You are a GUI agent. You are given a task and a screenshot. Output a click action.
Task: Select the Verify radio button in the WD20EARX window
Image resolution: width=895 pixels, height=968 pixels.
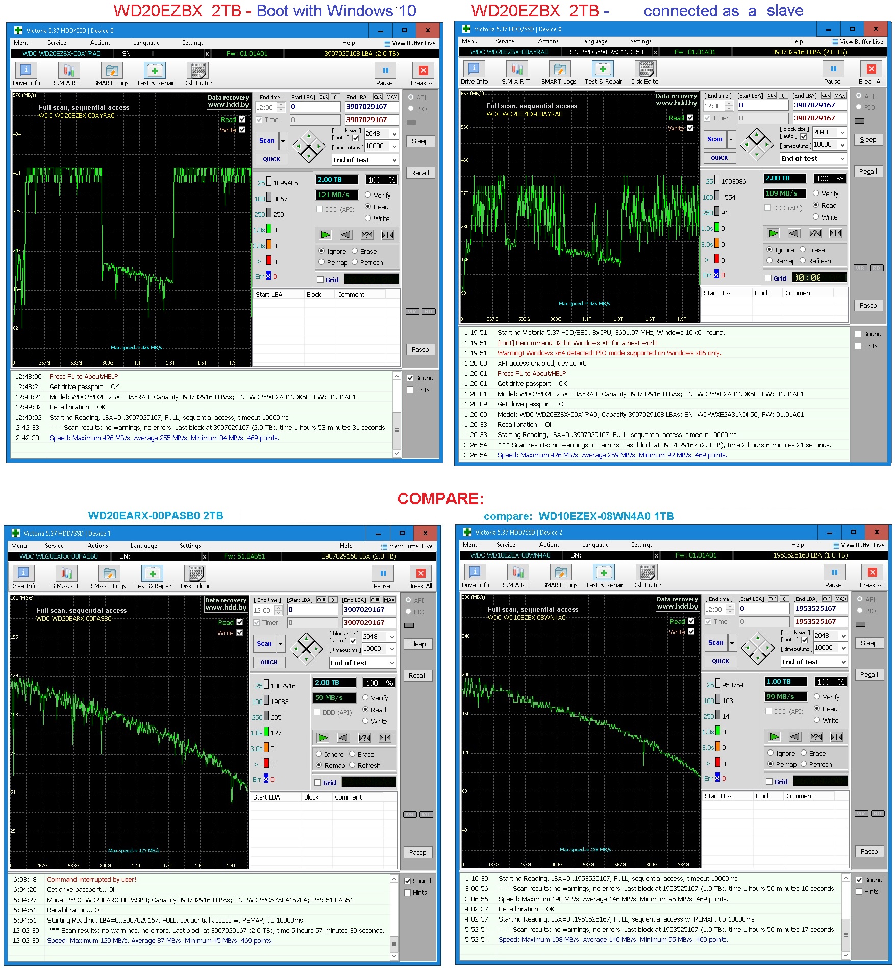[x=365, y=697]
